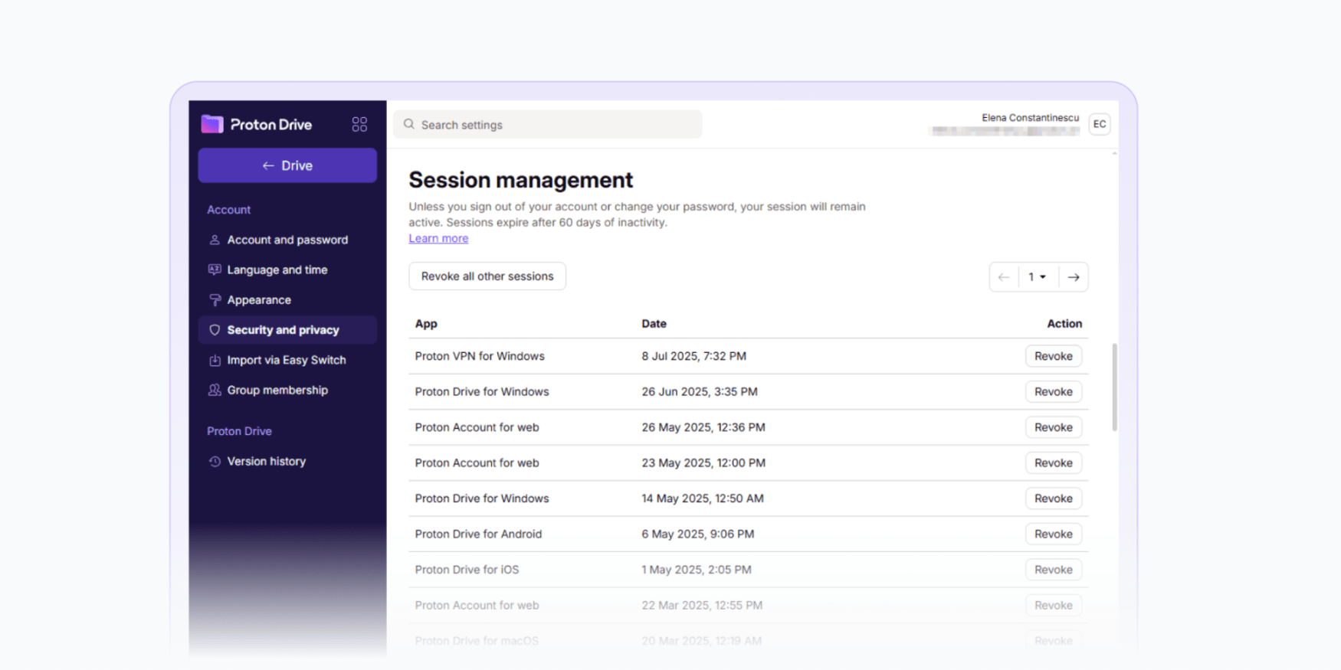
Task: Focus the Search settings field
Action: (x=548, y=124)
